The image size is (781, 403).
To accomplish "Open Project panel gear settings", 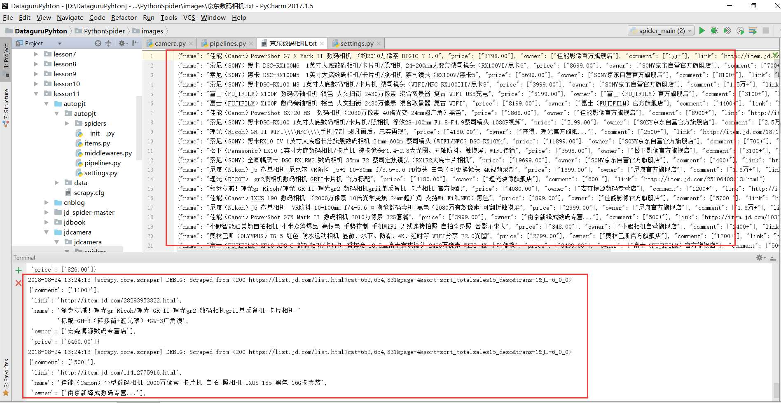I will pos(122,43).
